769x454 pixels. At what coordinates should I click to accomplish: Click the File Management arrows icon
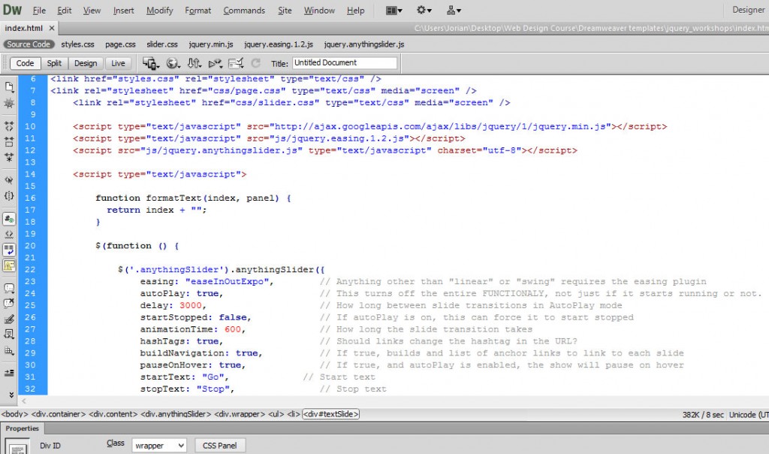[195, 63]
